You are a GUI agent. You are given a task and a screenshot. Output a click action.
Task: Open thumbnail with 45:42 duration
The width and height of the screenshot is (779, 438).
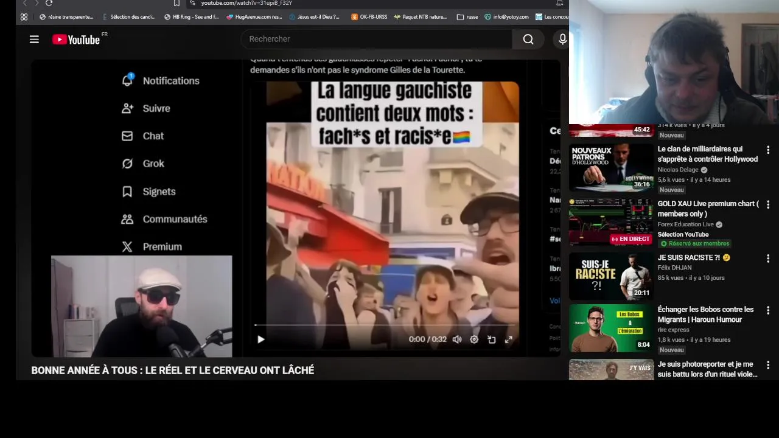tap(611, 130)
